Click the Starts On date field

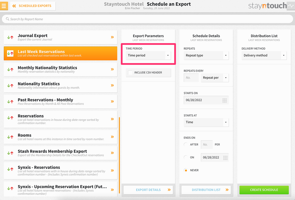(206, 100)
